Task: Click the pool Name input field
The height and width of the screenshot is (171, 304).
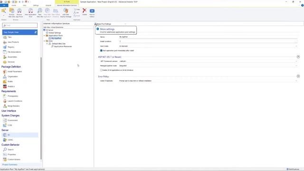Action: [208, 37]
